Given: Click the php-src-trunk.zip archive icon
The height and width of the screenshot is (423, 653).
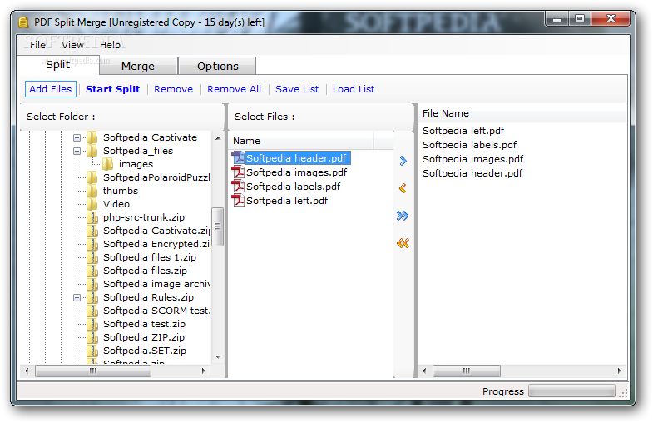Looking at the screenshot, I should [92, 216].
